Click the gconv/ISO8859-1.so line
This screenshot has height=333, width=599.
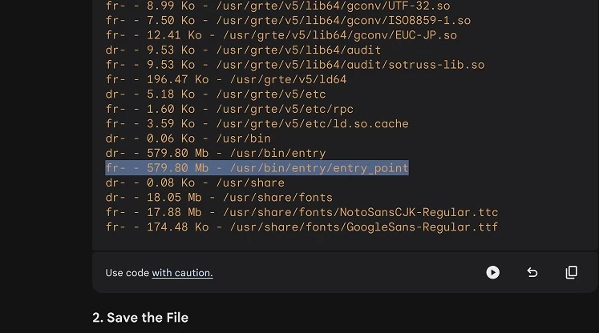click(288, 20)
